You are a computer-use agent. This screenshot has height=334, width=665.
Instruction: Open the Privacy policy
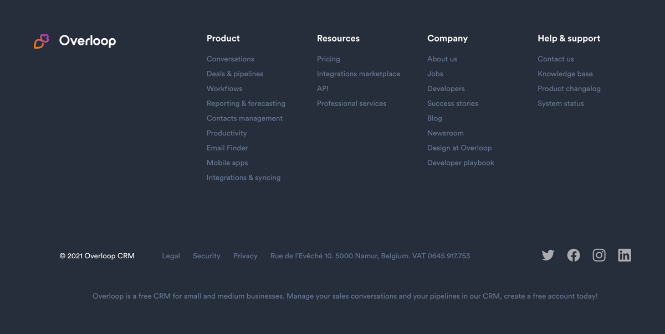tap(245, 255)
